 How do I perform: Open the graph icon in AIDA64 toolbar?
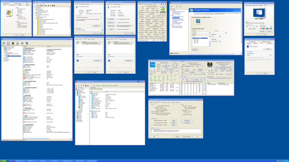88,85
